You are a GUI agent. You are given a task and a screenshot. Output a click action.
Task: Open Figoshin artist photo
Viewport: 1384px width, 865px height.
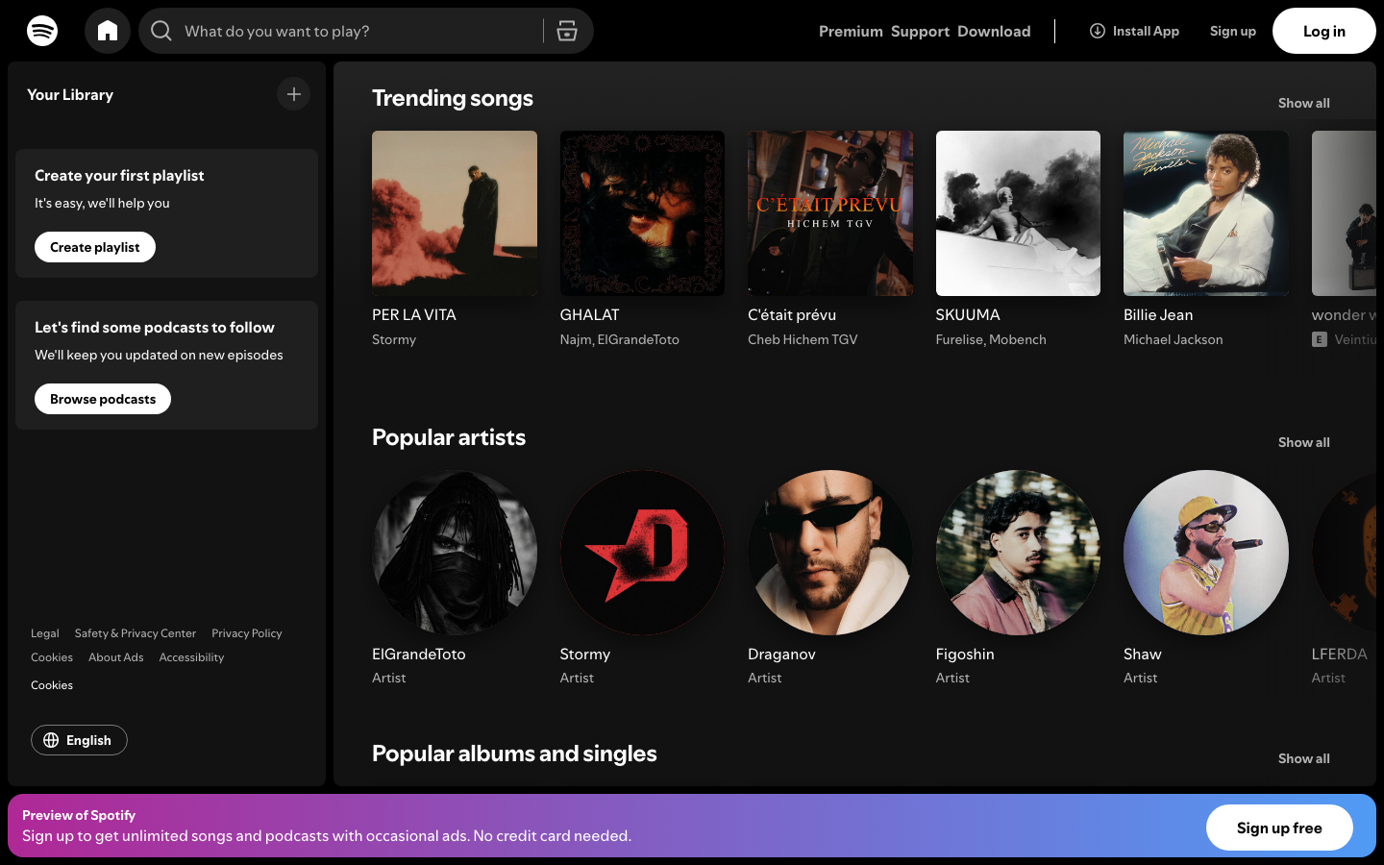pyautogui.click(x=1018, y=553)
